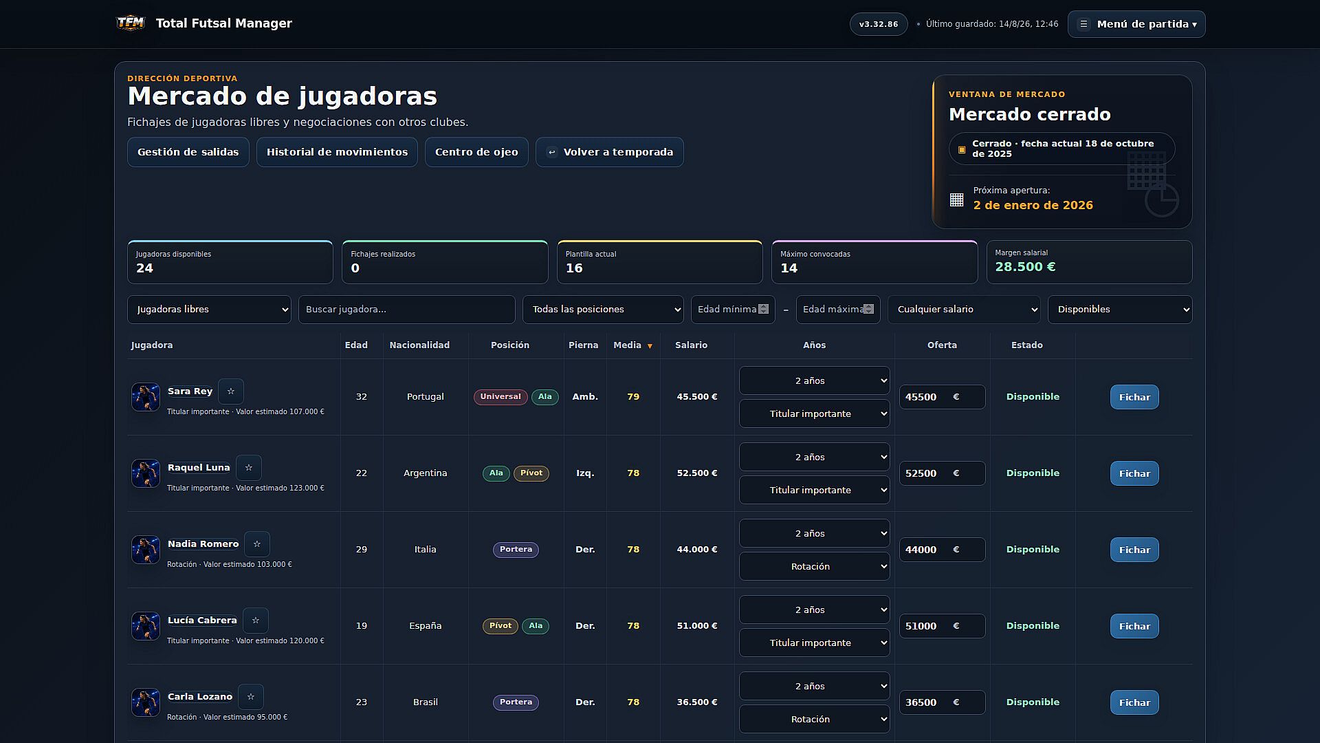Click the Edad máxima stepper arrows
The height and width of the screenshot is (743, 1320).
(868, 310)
